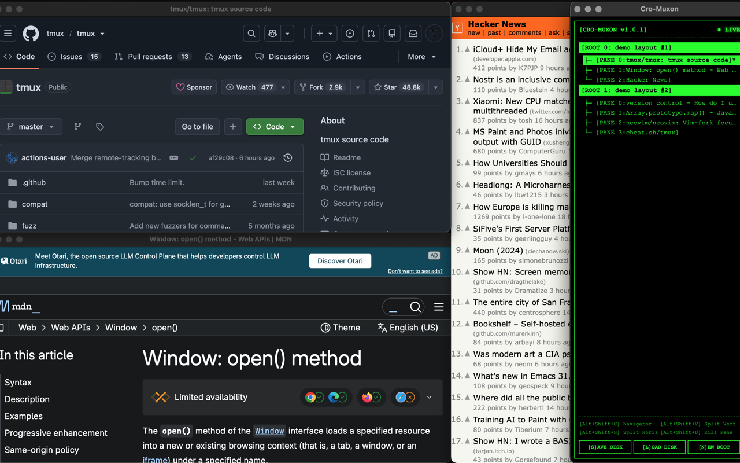Click the Web APIs breadcrumb on MDN

click(71, 328)
